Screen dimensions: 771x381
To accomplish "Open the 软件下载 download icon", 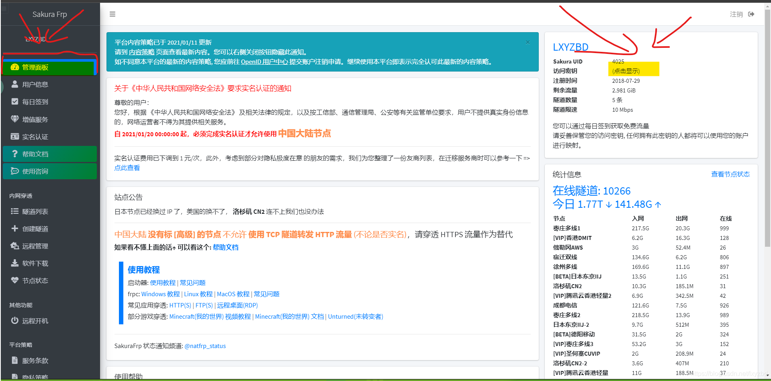I will pos(15,263).
